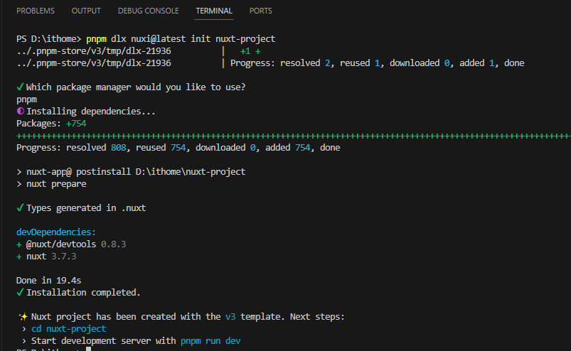Click the 'pnpm dlx nuxi@latest init nuxt-project' command text

click(181, 39)
